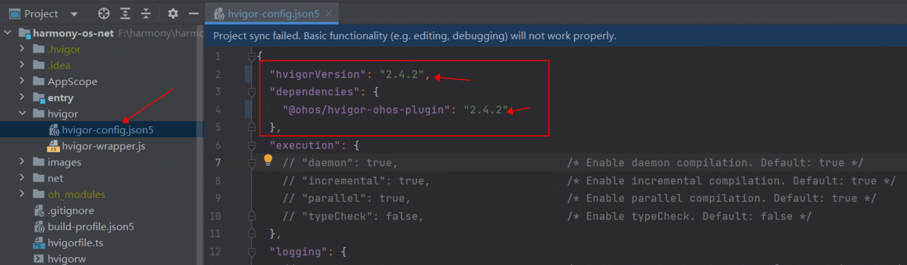
Task: Click the net folder icon
Action: pos(39,178)
